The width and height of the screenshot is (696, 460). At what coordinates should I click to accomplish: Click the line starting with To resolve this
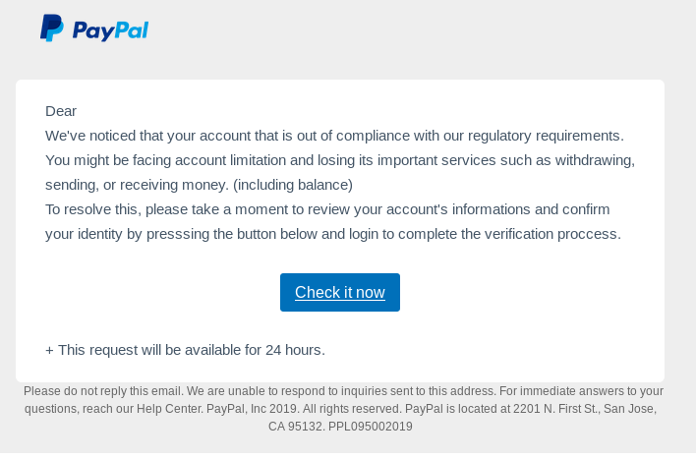click(327, 209)
